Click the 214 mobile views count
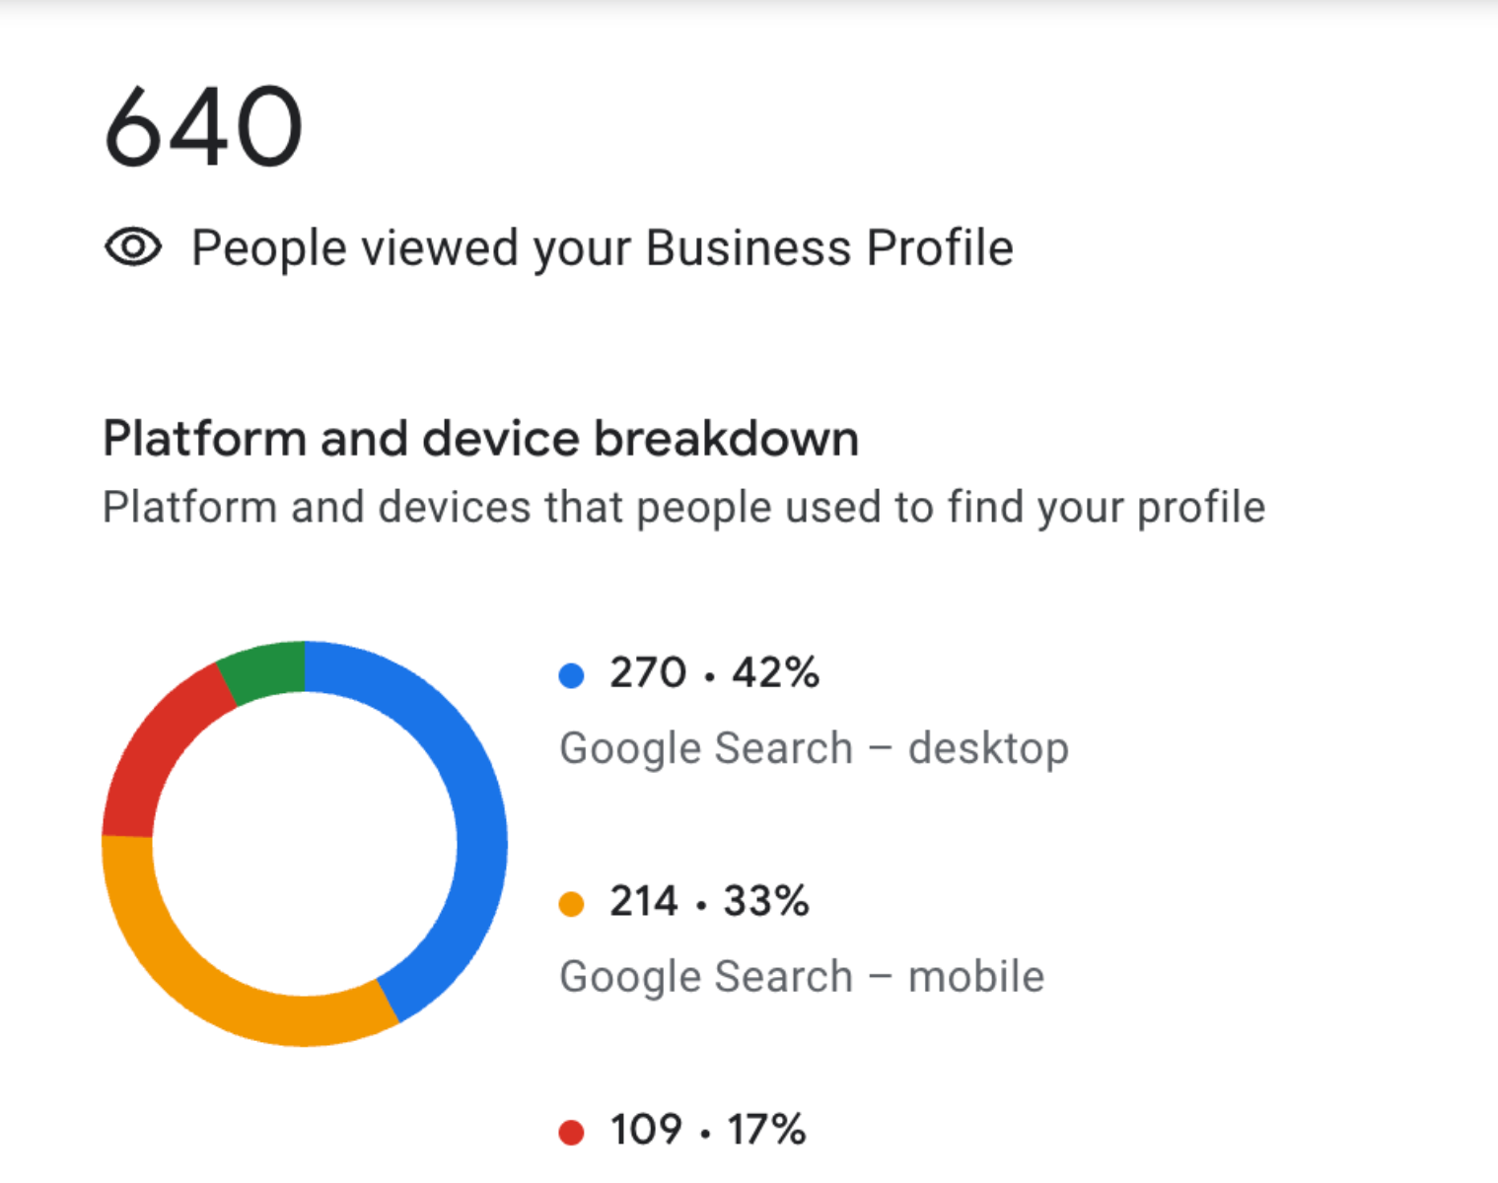Screen dimensions: 1498x1183 tap(644, 901)
